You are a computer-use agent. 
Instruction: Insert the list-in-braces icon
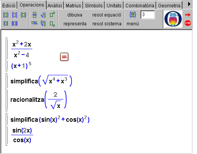(133, 15)
